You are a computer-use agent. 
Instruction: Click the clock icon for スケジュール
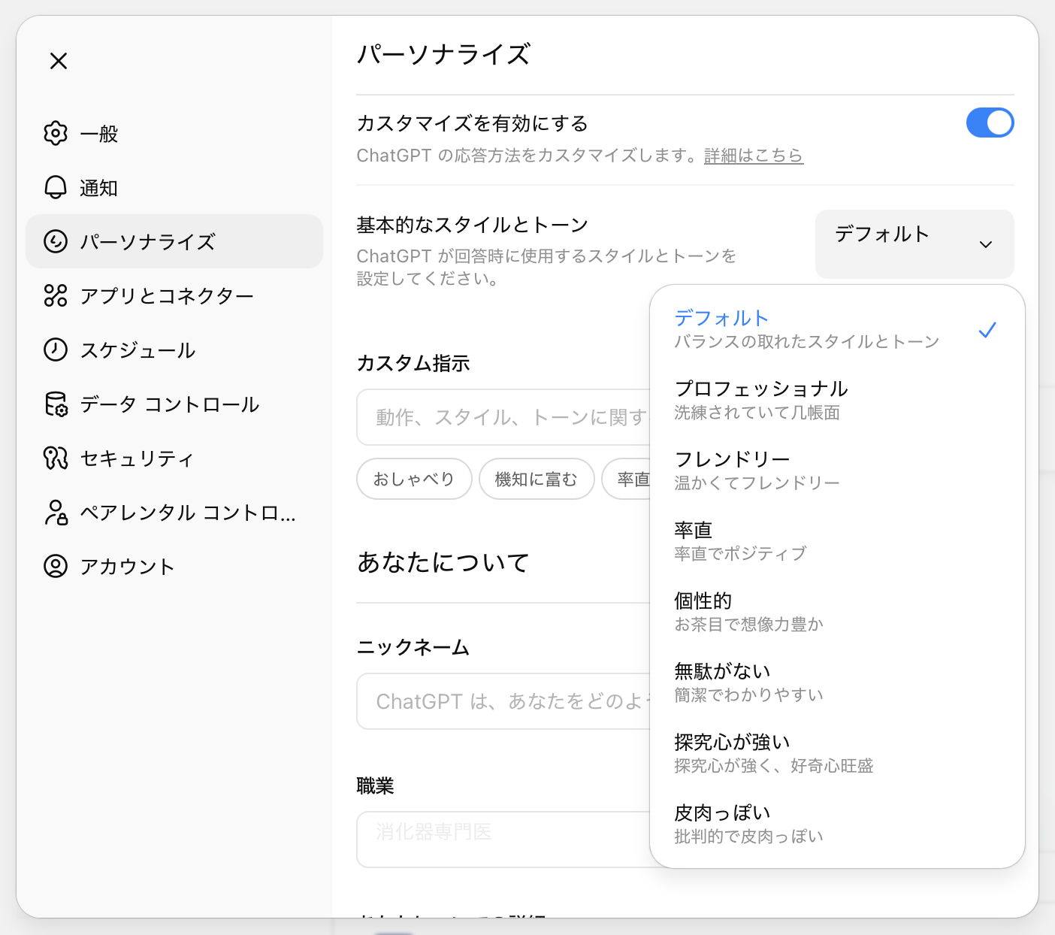click(x=56, y=350)
